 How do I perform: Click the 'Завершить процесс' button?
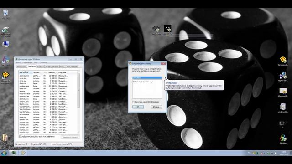point(70,137)
